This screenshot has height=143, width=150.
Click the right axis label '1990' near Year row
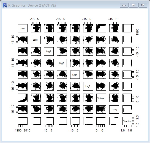[137, 32]
